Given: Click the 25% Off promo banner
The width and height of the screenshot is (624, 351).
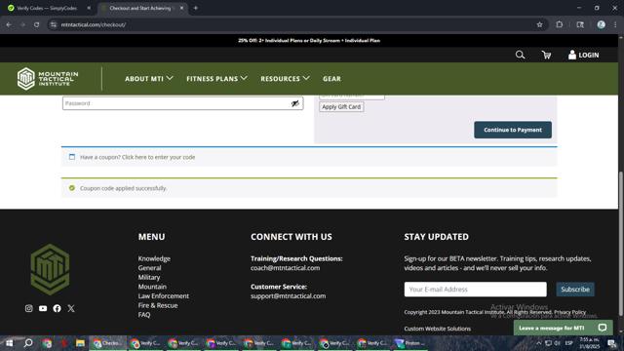Looking at the screenshot, I should point(309,41).
